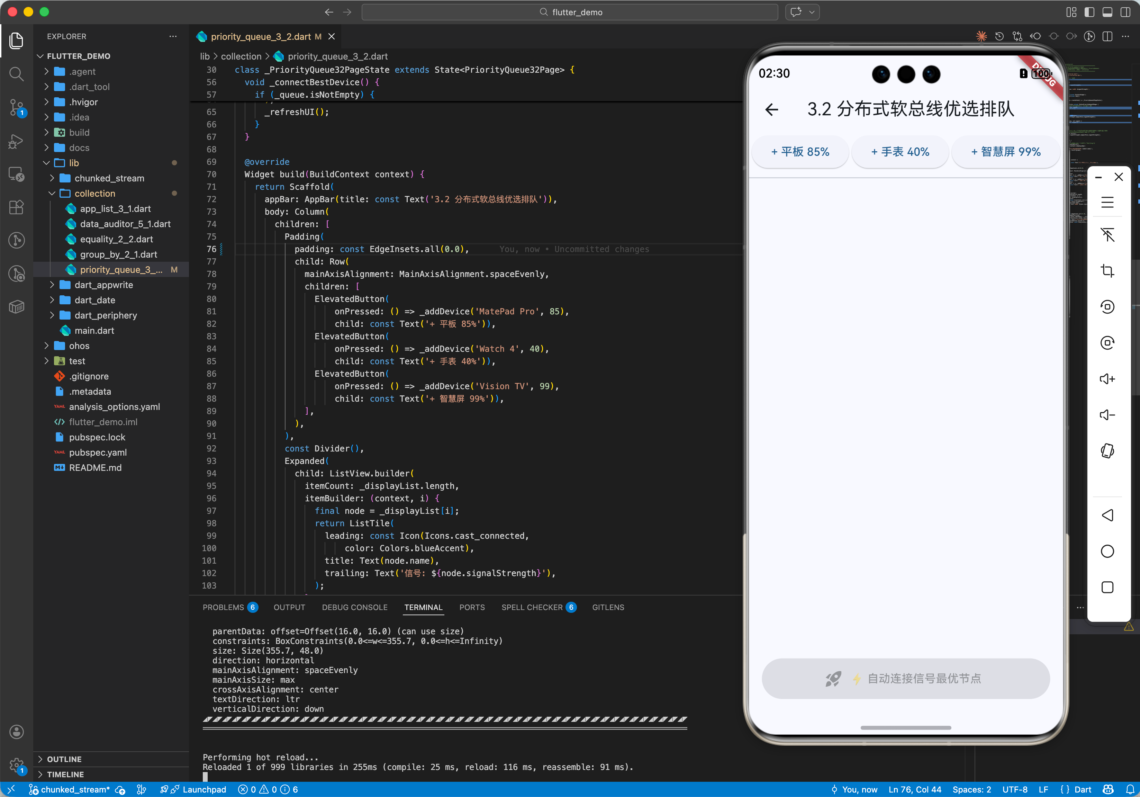Click the emulator volume up icon

coord(1107,379)
